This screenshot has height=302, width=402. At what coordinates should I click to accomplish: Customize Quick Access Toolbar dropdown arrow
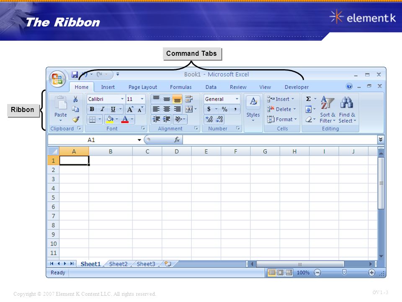[118, 75]
